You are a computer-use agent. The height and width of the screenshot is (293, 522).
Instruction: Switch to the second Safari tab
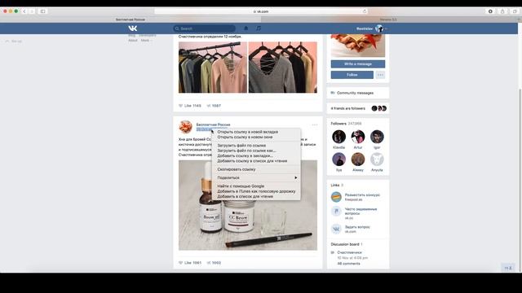(388, 20)
